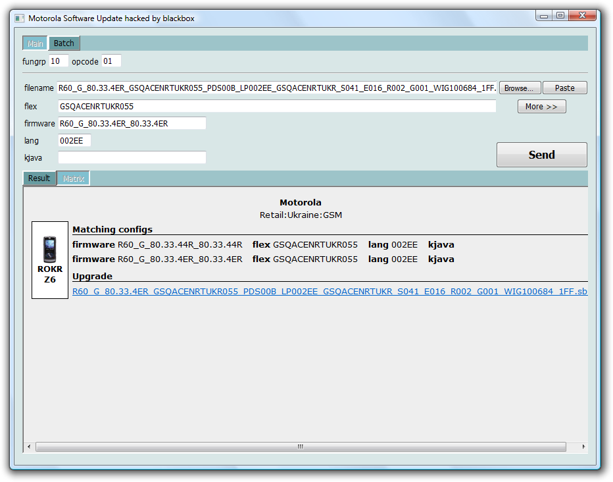The image size is (613, 482).
Task: Select the Result tab
Action: click(x=39, y=178)
